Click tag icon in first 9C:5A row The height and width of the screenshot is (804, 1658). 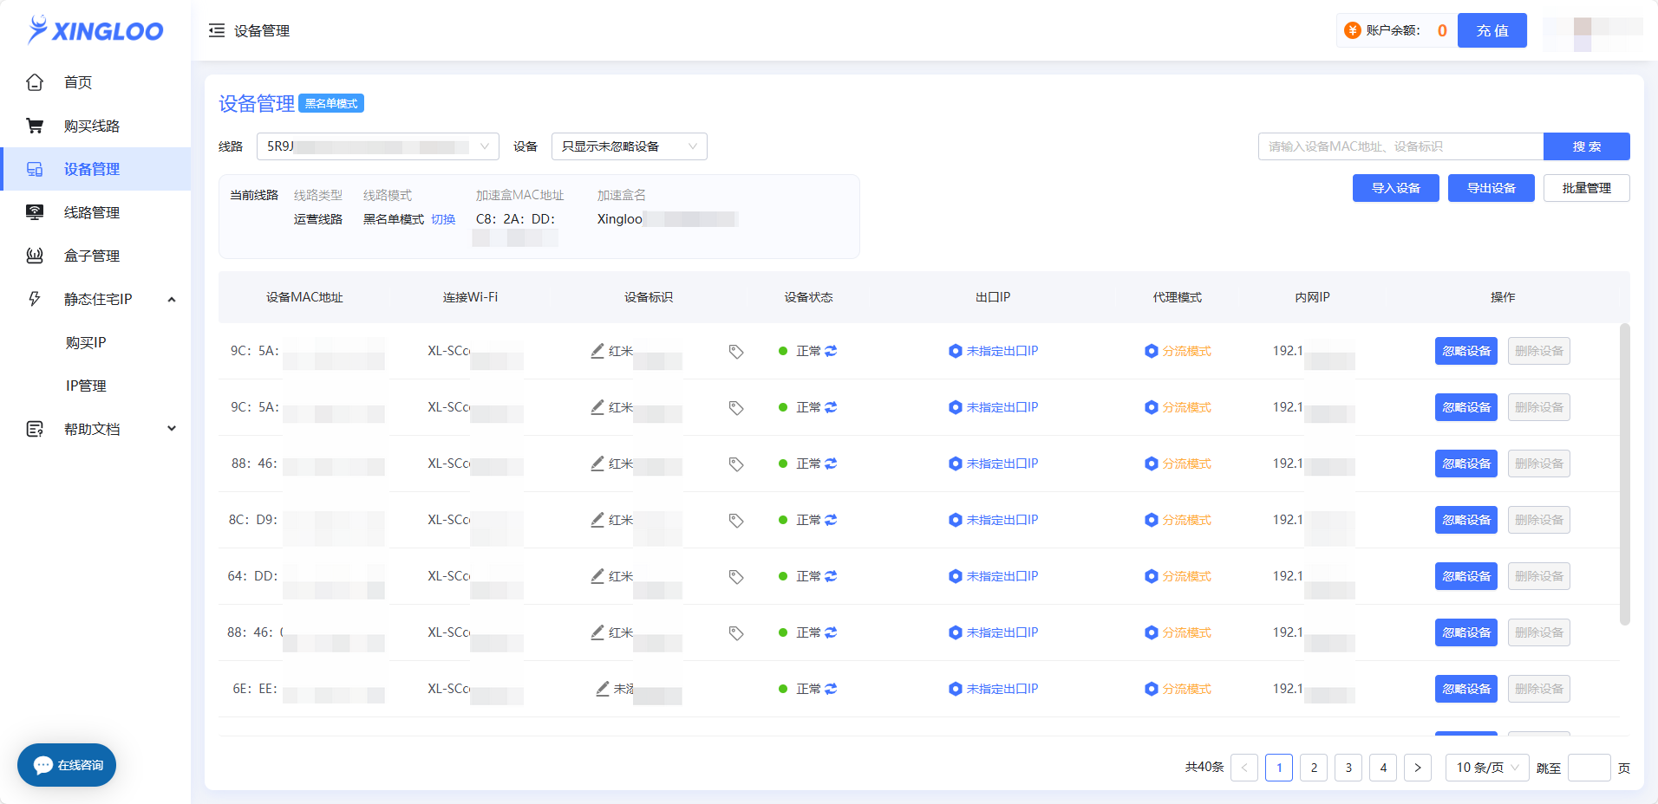point(736,352)
